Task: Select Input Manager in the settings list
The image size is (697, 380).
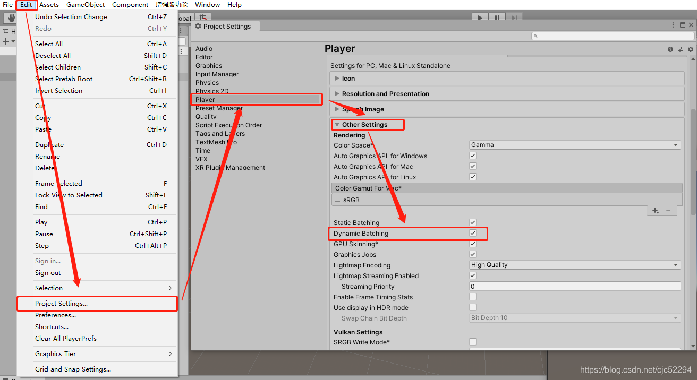Action: click(x=217, y=74)
